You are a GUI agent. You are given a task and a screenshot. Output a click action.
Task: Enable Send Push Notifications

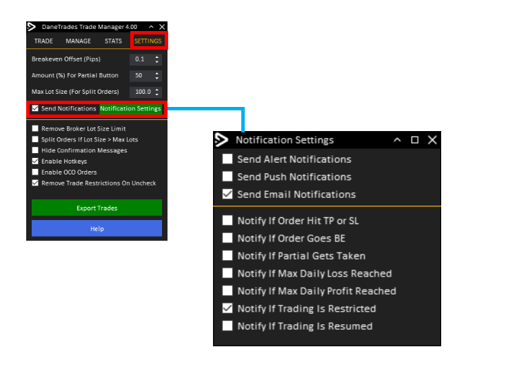(227, 177)
